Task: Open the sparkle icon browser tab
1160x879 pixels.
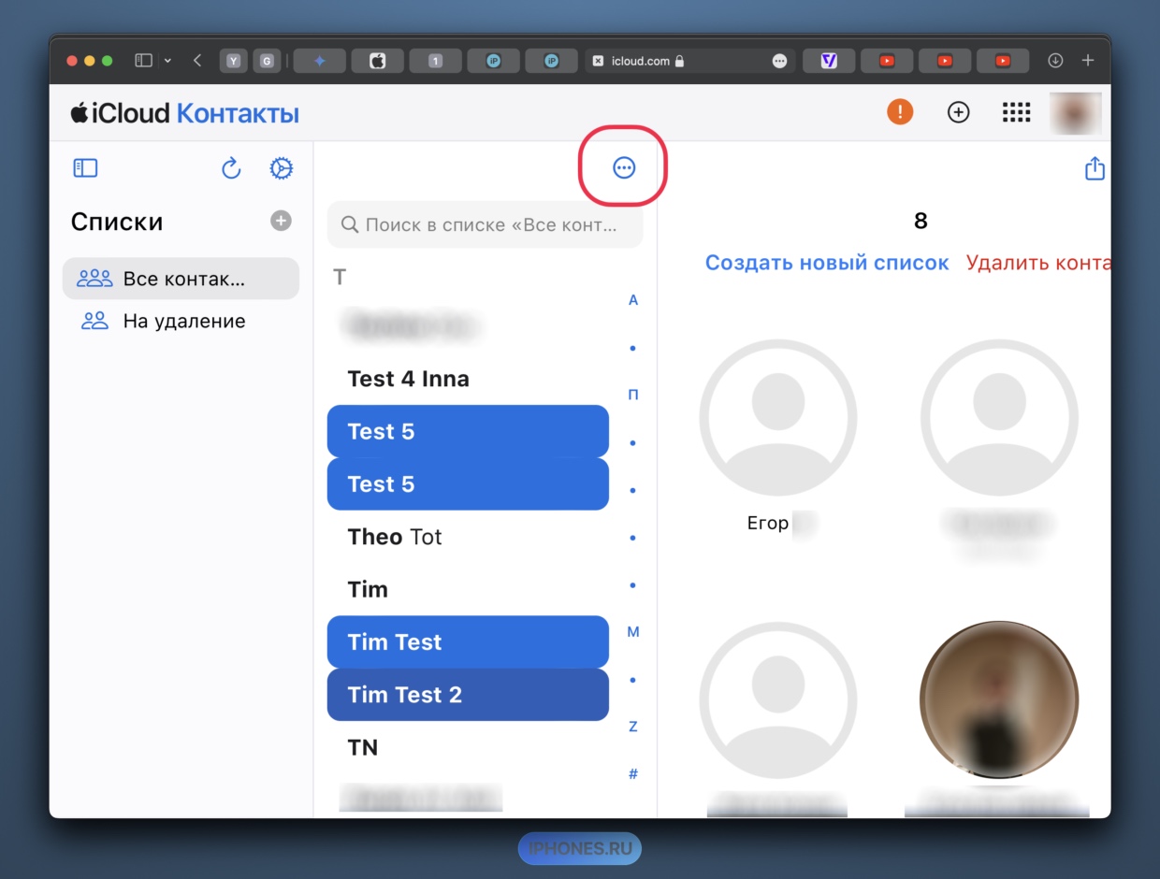Action: click(x=320, y=61)
